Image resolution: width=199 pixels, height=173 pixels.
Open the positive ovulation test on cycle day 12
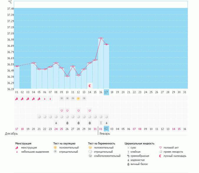(x=78, y=98)
